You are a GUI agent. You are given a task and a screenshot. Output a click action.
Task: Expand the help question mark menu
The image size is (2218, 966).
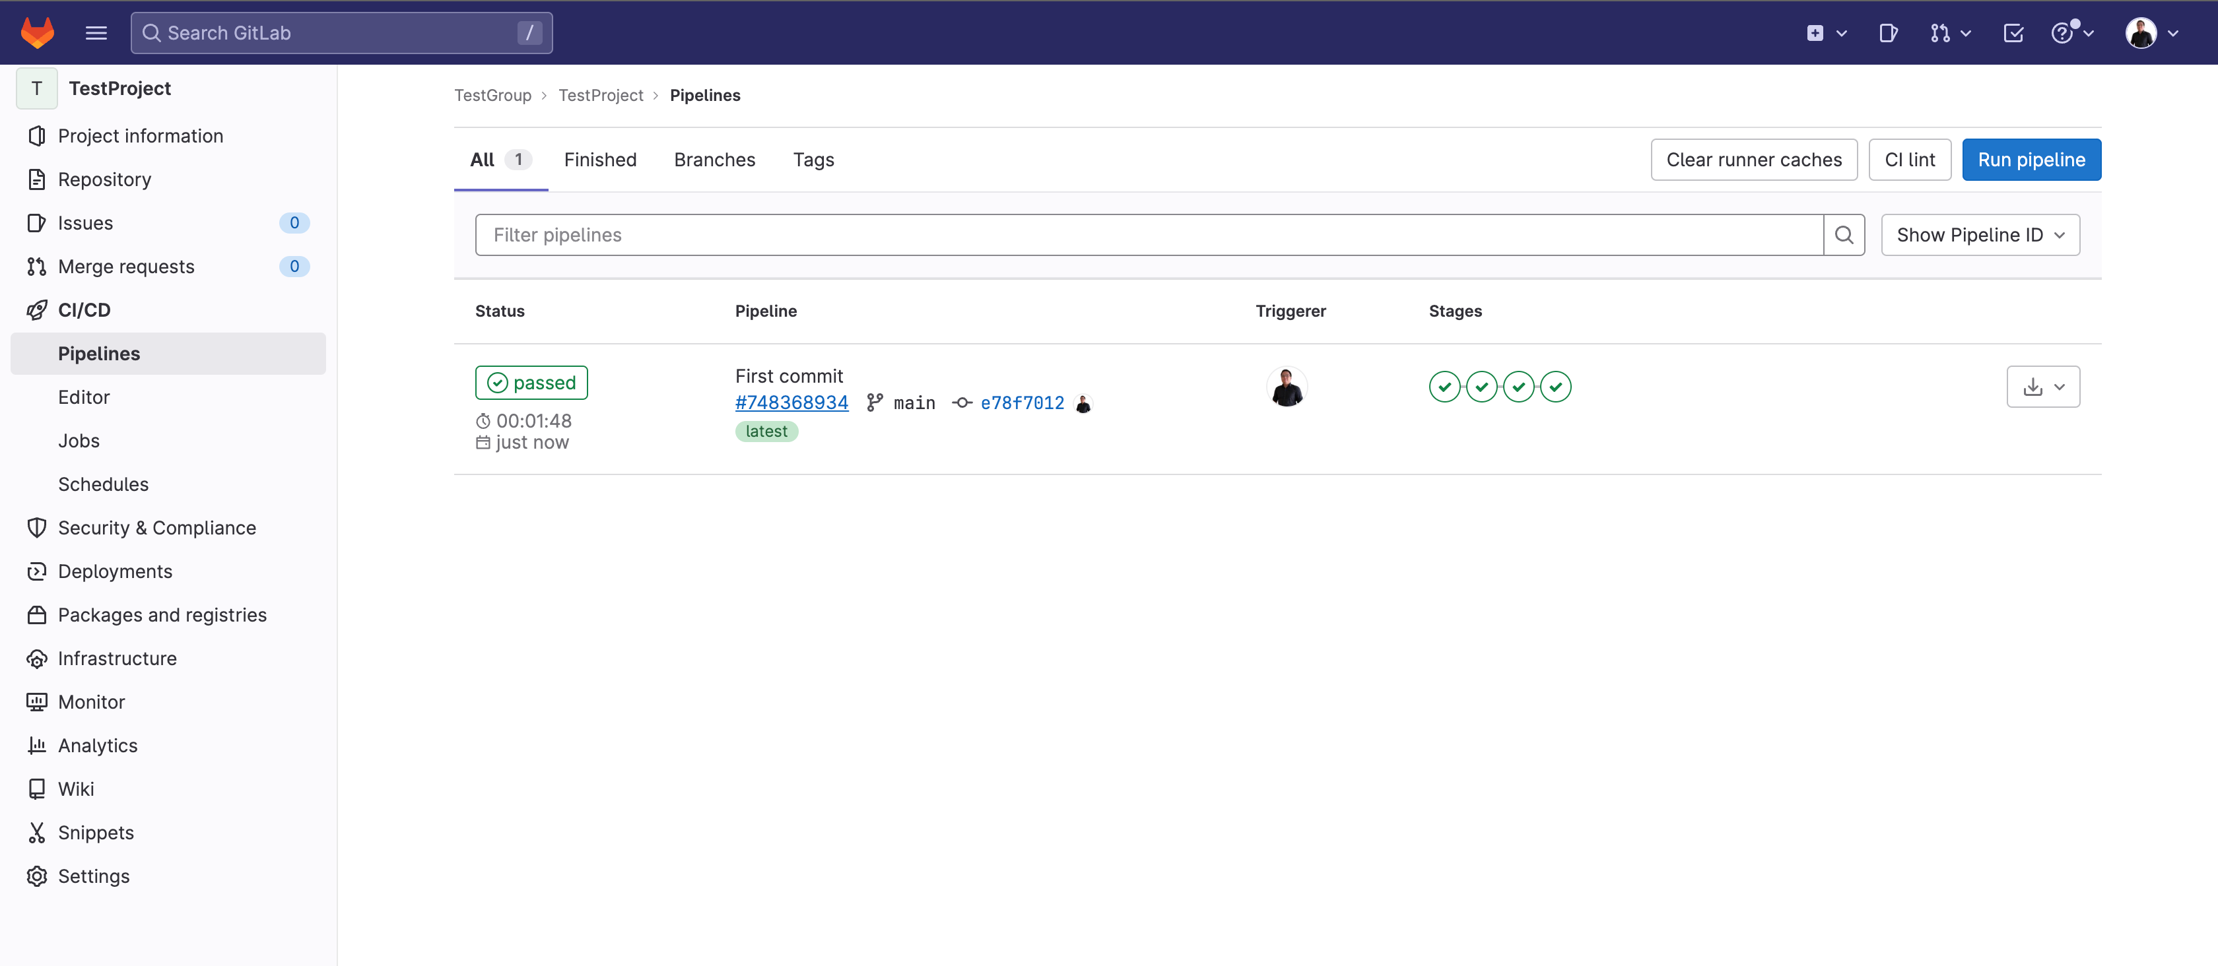(2071, 33)
